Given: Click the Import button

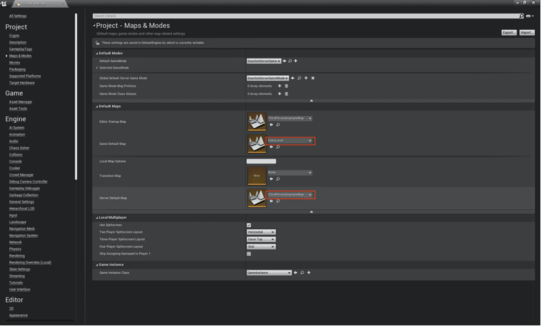Looking at the screenshot, I should (x=527, y=33).
